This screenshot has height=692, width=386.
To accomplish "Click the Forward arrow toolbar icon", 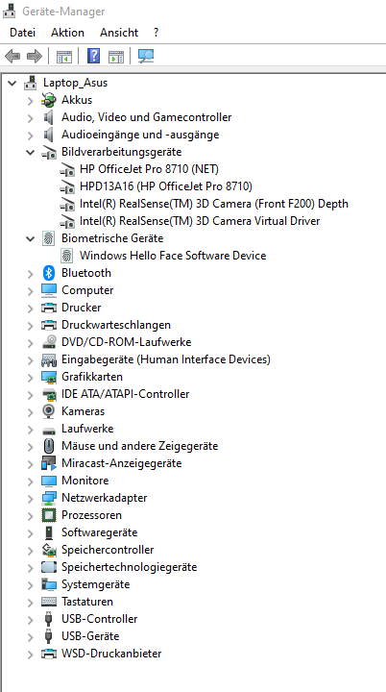I will pos(35,56).
